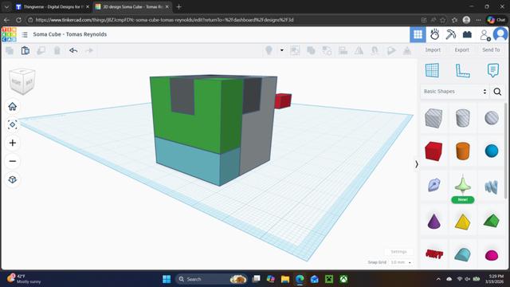Pick the orange Cylinder shape
Screen dimensions: 510x287
click(462, 151)
